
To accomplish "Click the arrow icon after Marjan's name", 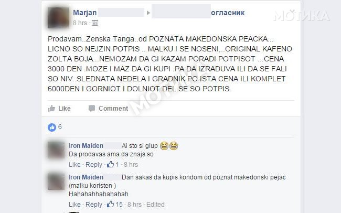I will coord(148,13).
